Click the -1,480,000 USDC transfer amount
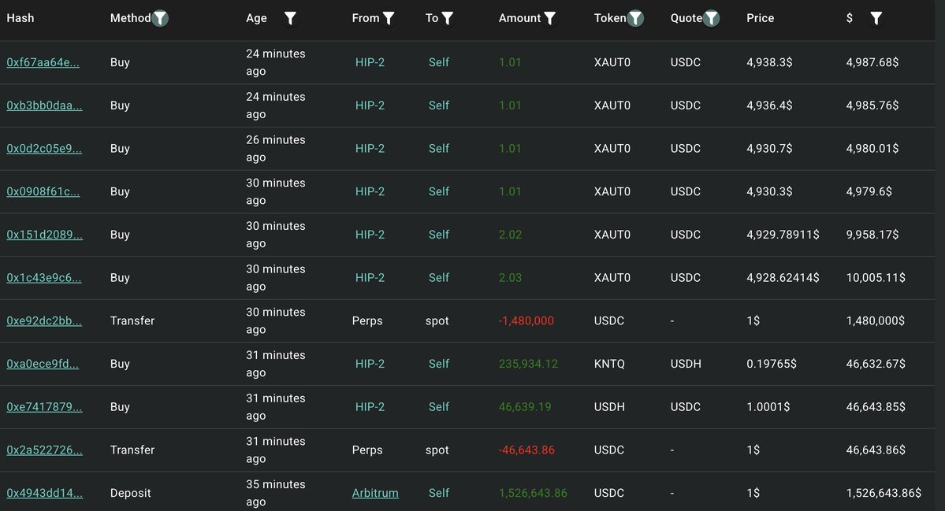The image size is (945, 511). pos(526,320)
